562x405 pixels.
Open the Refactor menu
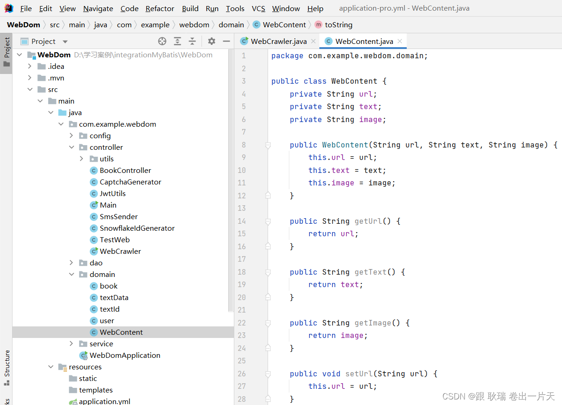click(159, 8)
